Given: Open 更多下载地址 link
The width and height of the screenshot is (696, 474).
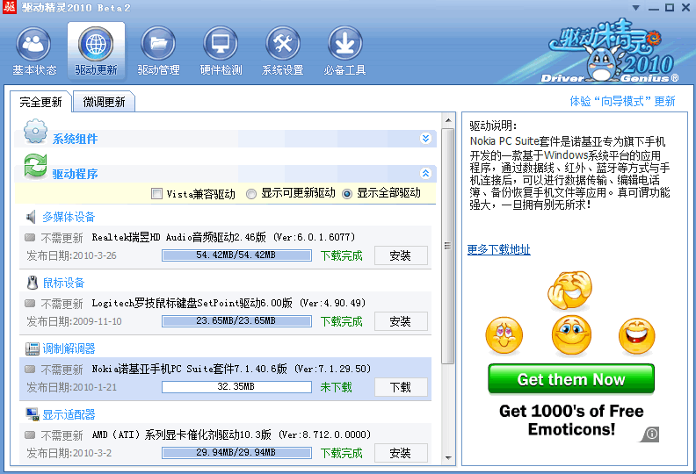Looking at the screenshot, I should click(499, 249).
